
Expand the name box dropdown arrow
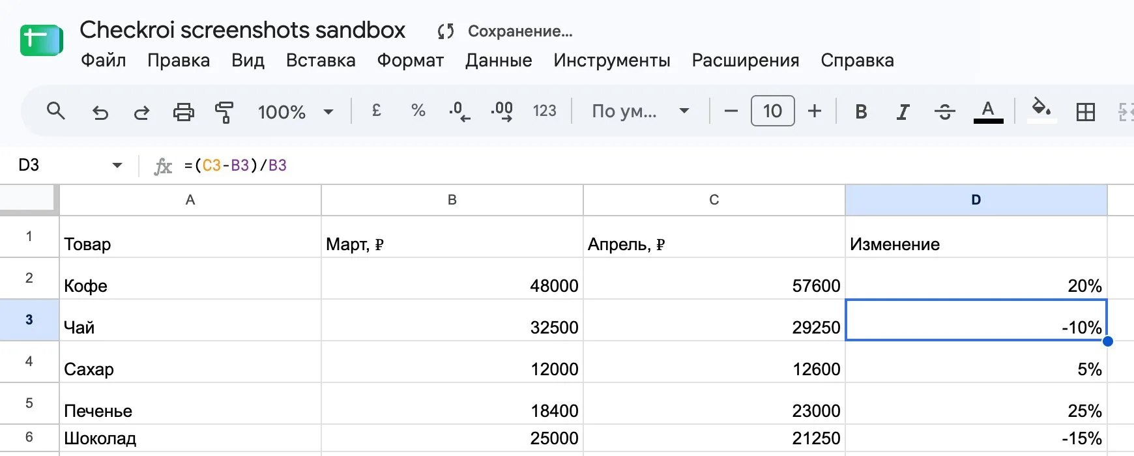pyautogui.click(x=117, y=165)
